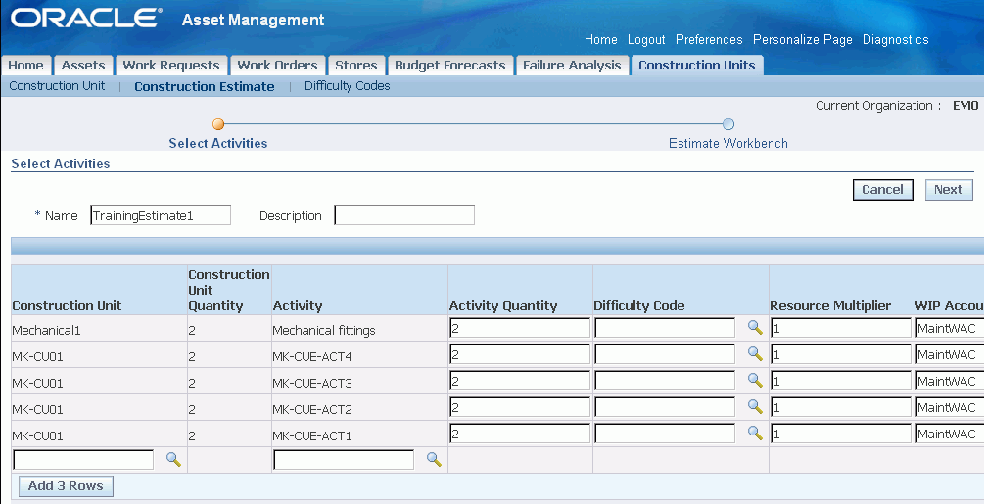Go to Construction Estimate subtab
Viewport: 984px width, 504px height.
(204, 86)
